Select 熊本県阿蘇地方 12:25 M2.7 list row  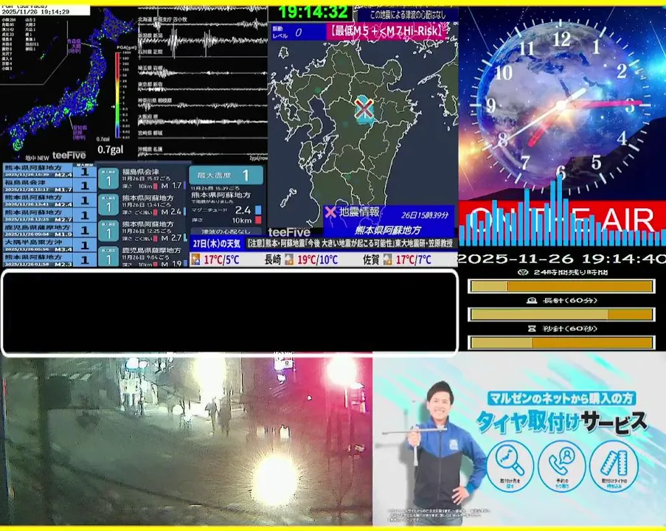click(x=49, y=215)
